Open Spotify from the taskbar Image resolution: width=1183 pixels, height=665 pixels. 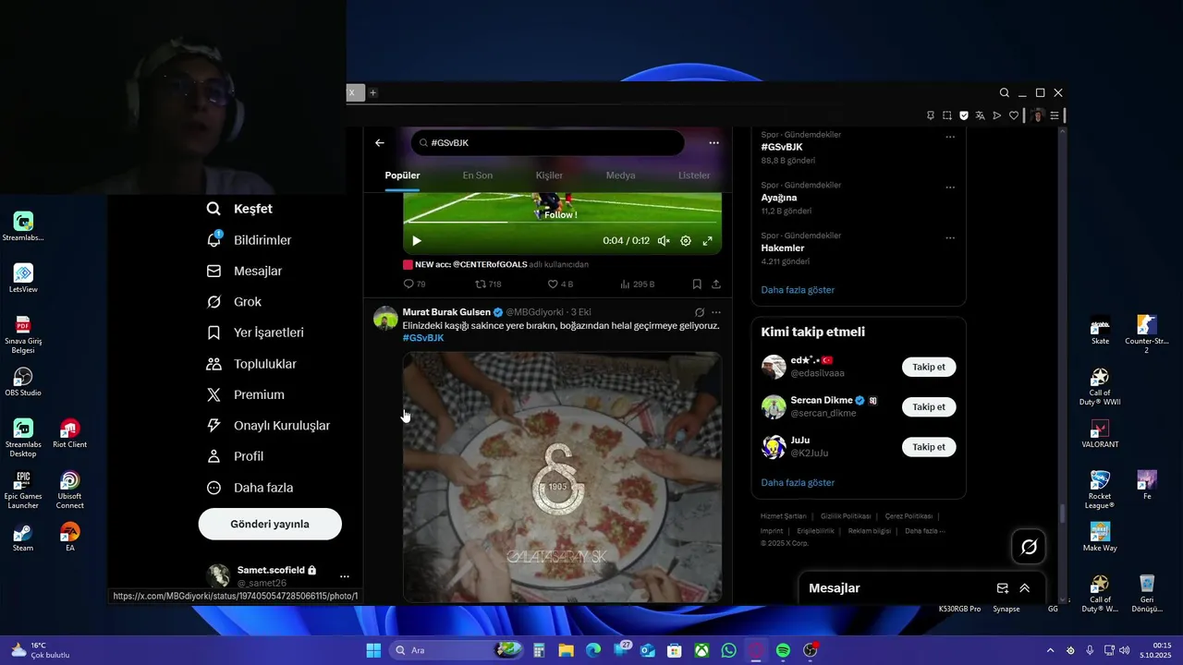(x=783, y=650)
